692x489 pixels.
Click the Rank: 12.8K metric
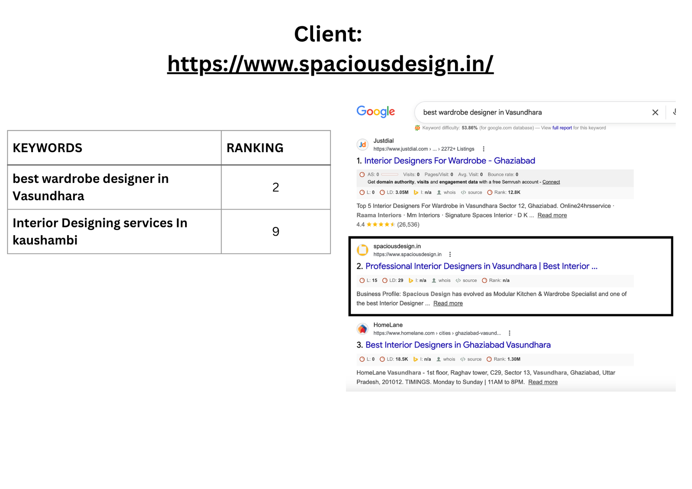504,192
